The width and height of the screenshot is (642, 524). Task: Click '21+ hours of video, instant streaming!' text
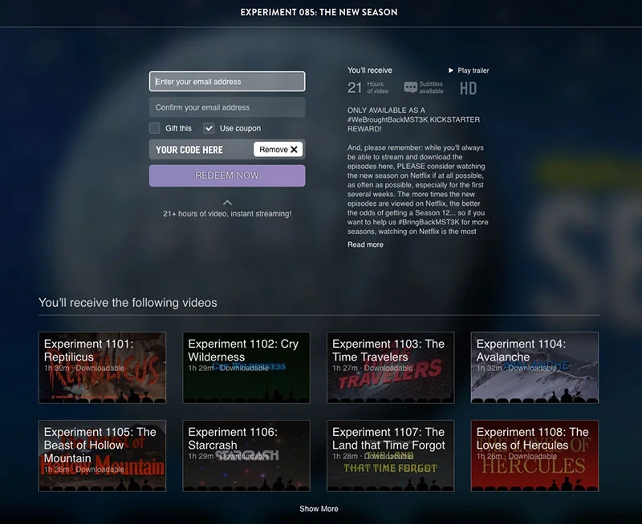(227, 214)
